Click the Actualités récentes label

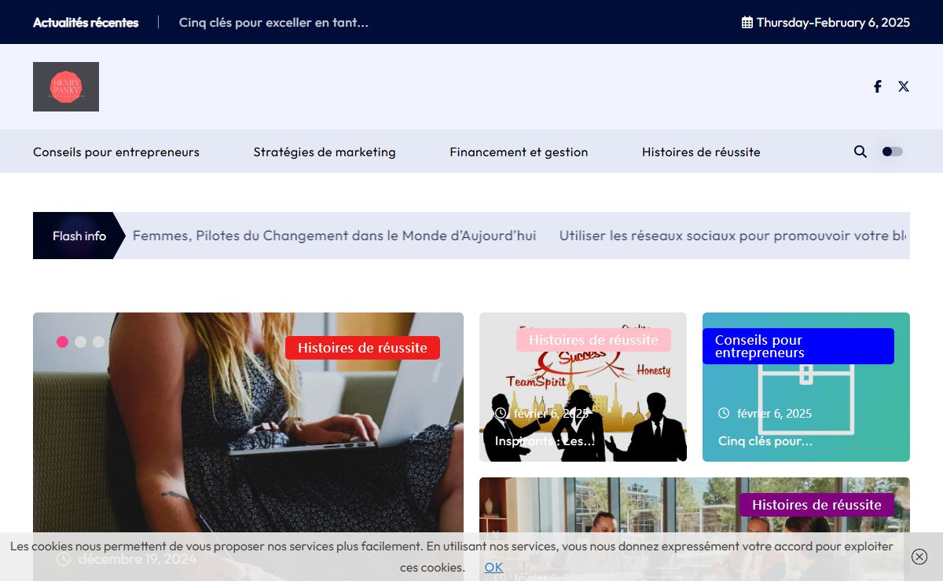86,22
